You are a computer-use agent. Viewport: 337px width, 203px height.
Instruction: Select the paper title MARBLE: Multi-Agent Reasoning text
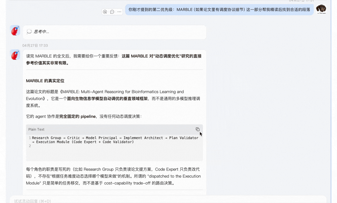(x=105, y=95)
